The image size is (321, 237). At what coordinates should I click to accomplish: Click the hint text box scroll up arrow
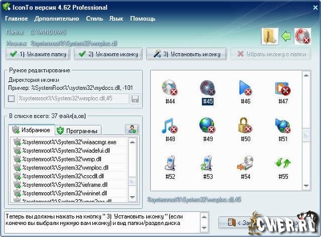pos(204,217)
